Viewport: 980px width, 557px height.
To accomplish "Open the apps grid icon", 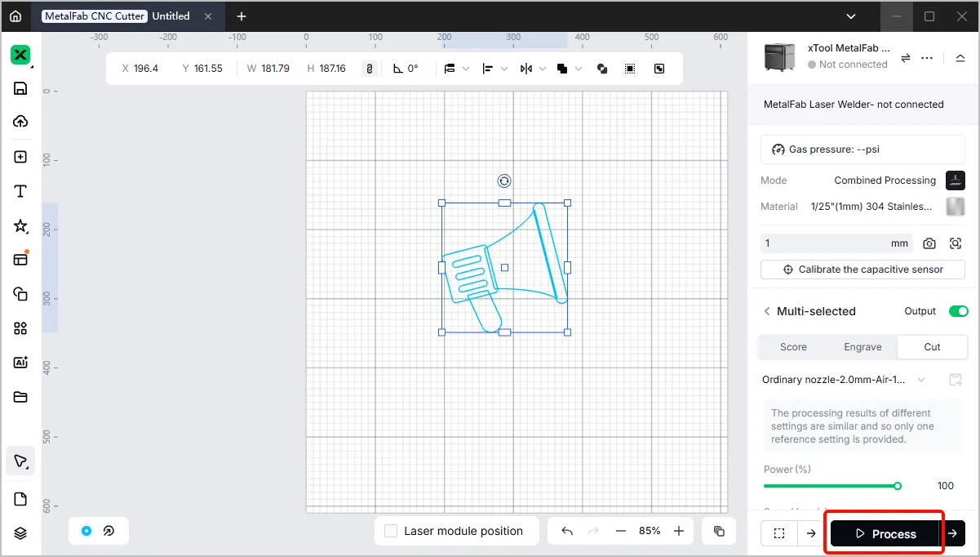I will [20, 328].
